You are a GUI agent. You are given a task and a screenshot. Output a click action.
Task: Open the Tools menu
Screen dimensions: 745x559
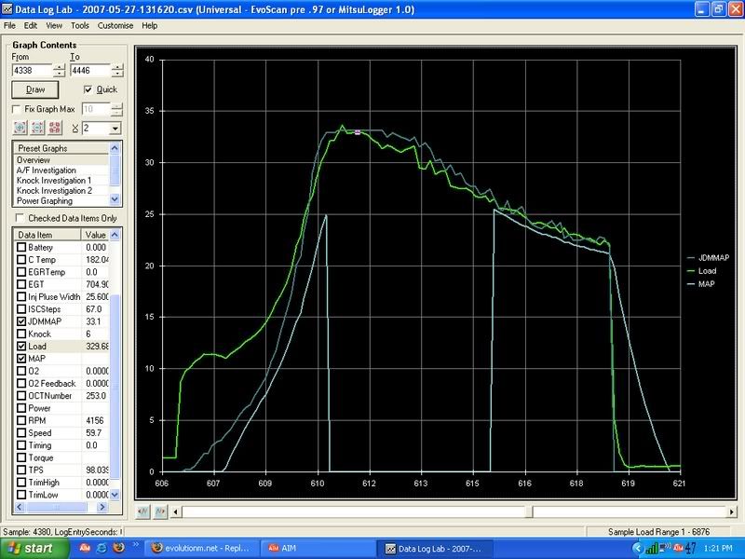click(x=80, y=25)
